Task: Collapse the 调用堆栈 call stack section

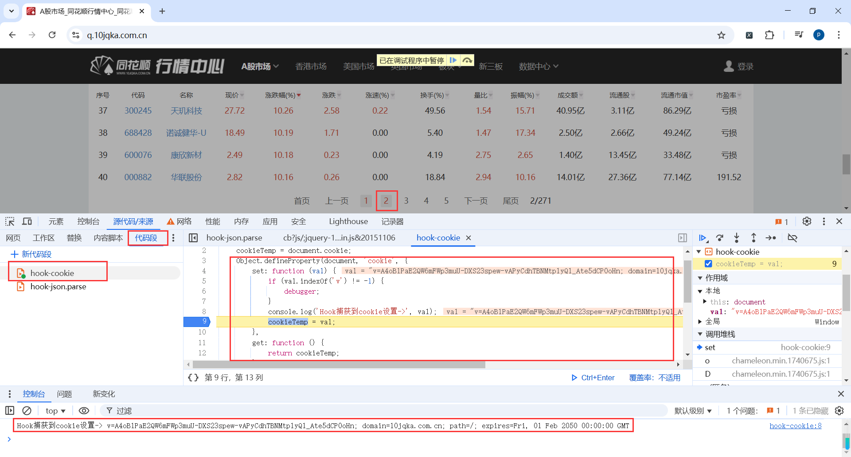Action: pyautogui.click(x=700, y=334)
